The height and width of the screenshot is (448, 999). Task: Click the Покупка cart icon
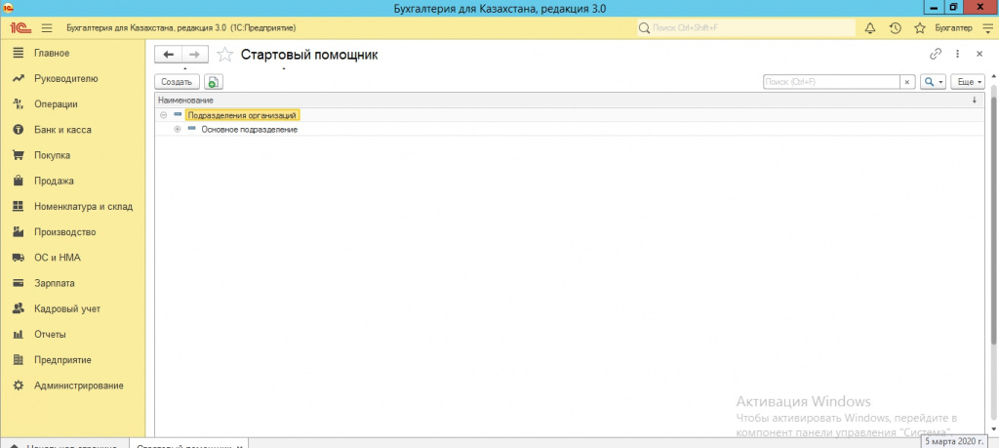click(x=19, y=155)
